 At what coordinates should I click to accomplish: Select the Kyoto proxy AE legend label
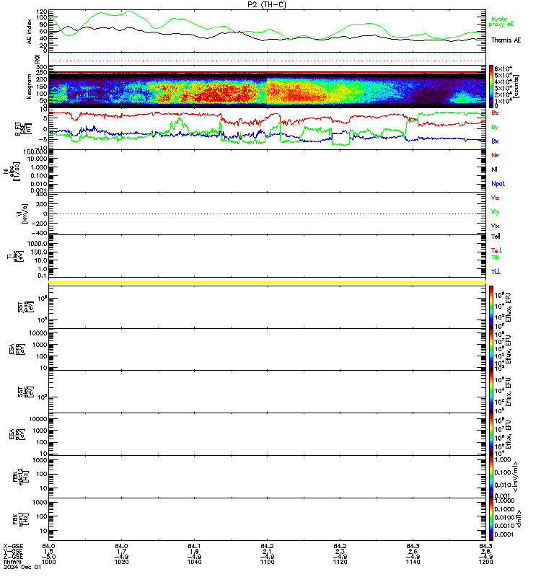point(501,22)
